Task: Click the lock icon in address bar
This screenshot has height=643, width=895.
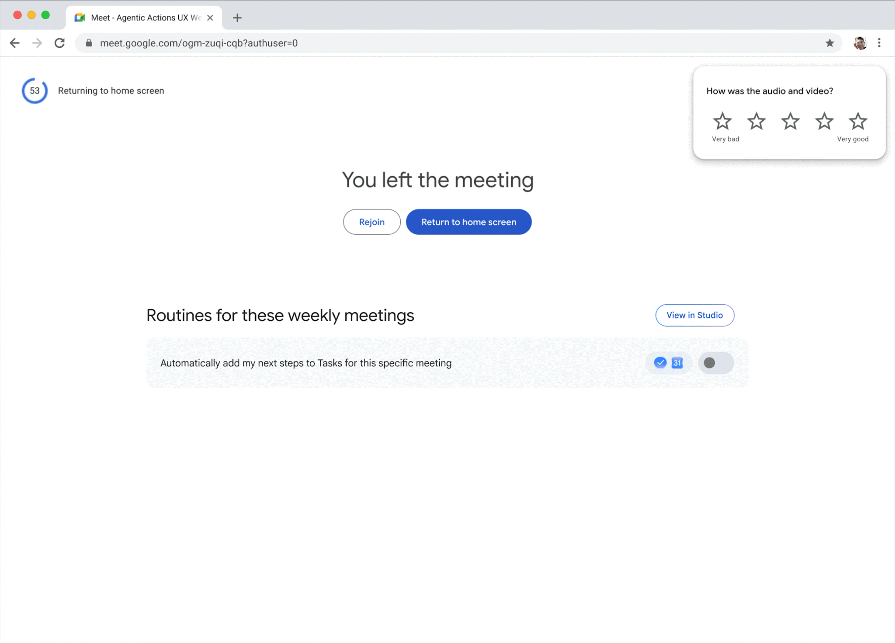Action: point(89,43)
